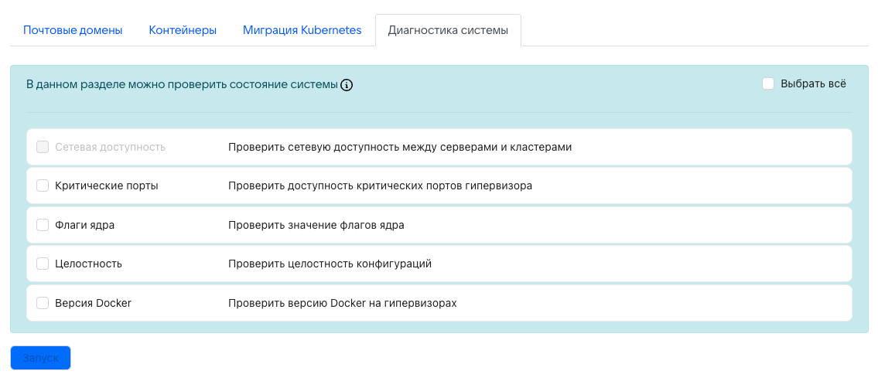
Task: Click the Целостность label text
Action: point(88,264)
